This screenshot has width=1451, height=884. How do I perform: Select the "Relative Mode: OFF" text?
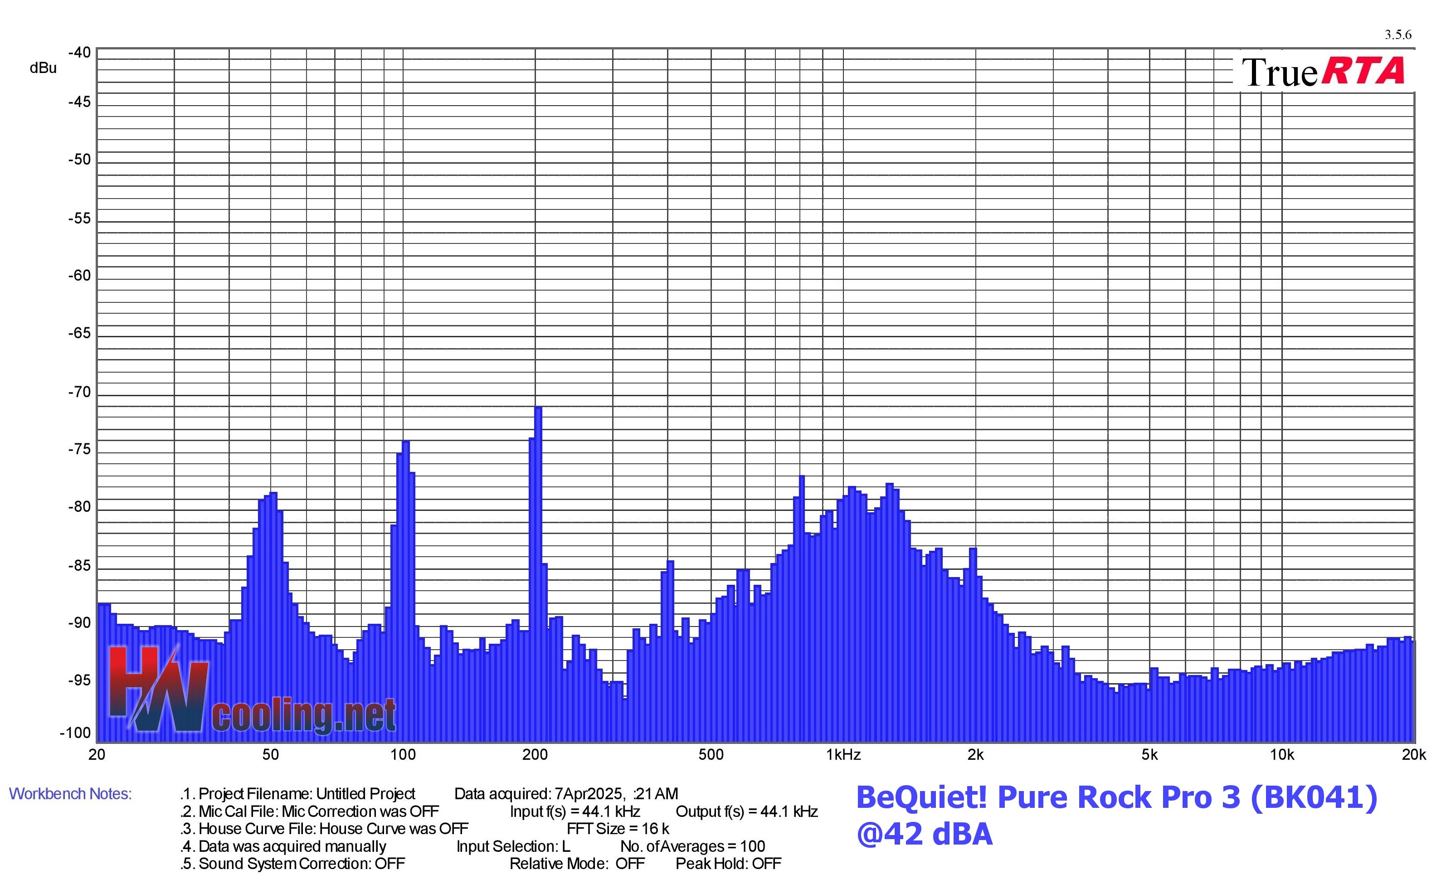click(x=577, y=864)
